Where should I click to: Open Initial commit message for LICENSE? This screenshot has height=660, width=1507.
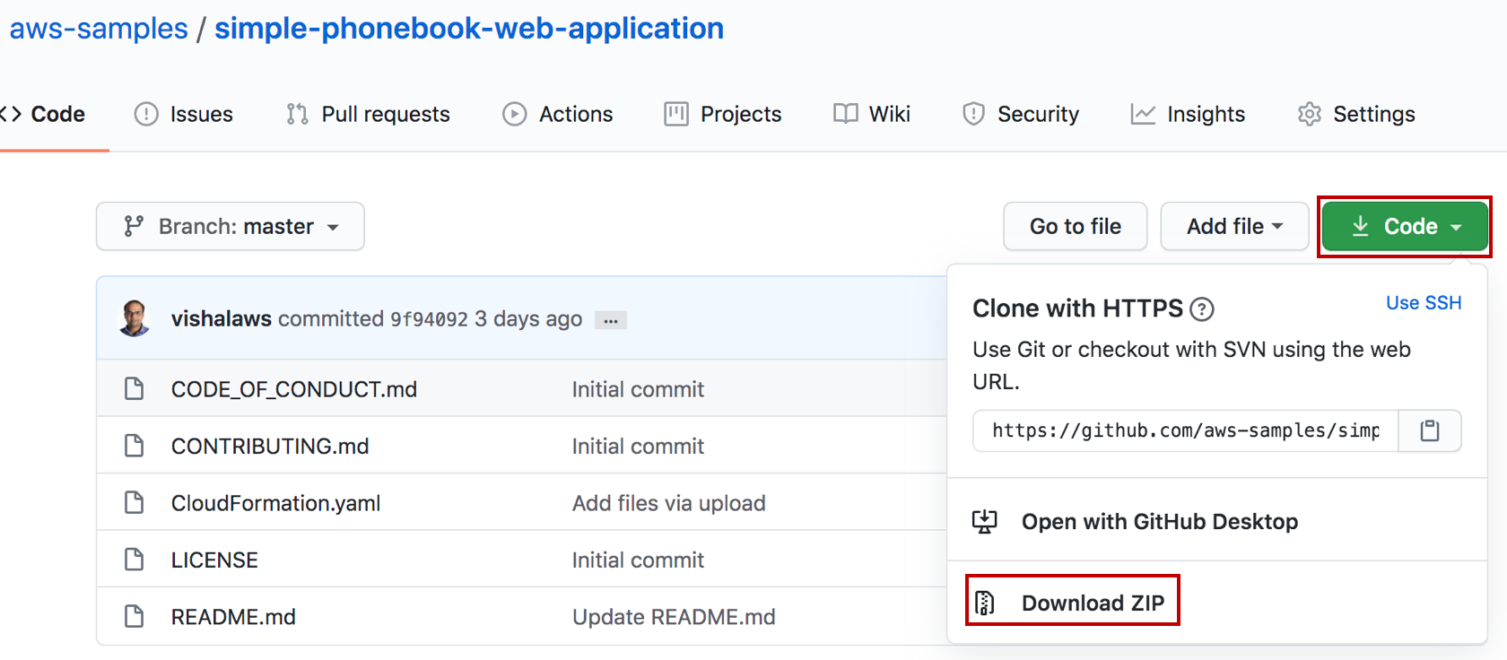coord(638,560)
